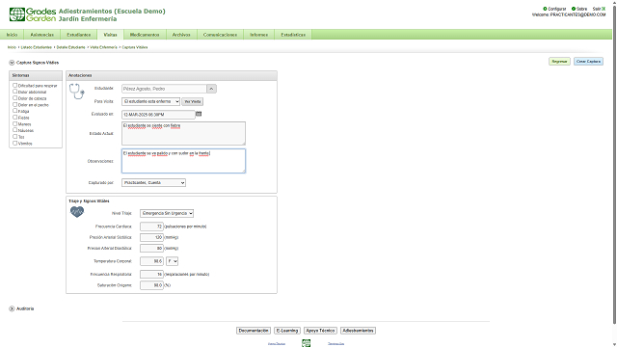Go to the Comunicaciones tab
Viewport: 617px width, 347px height.
pos(221,35)
